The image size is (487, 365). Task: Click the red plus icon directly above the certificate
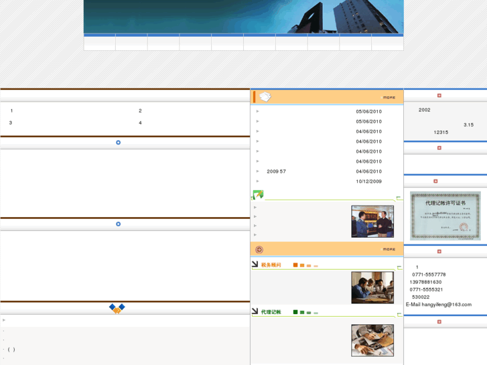click(435, 181)
